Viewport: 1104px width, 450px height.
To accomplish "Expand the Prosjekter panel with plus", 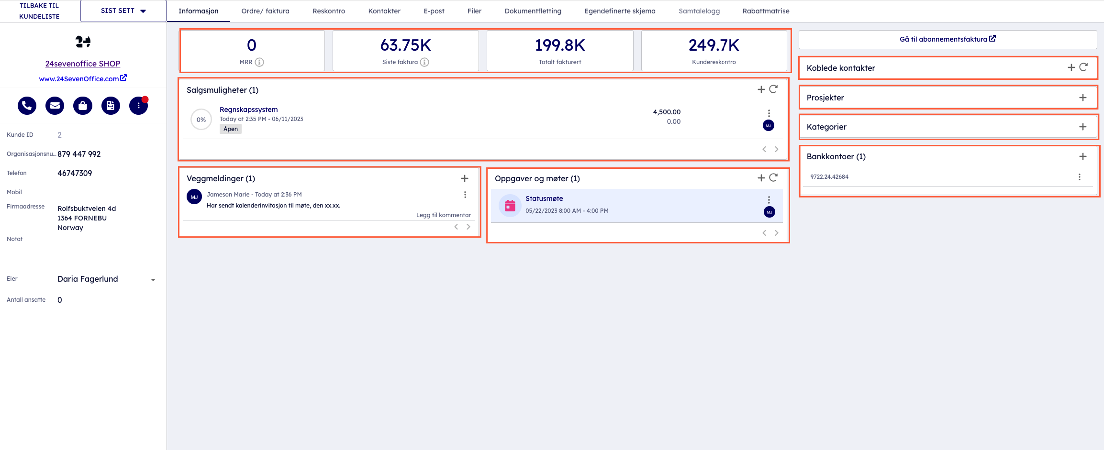I will click(x=1082, y=98).
